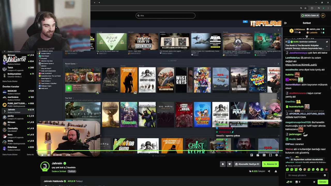Open MASKAR channel in sidebar

(x=18, y=92)
